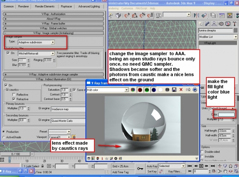The image size is (239, 177).
Task: Click the Percent Snap toggle icon
Action: tap(142, 15)
